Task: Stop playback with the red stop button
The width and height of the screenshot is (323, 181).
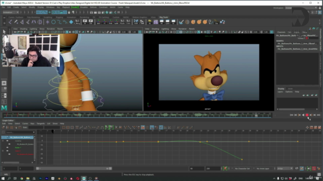Action: pos(307,115)
